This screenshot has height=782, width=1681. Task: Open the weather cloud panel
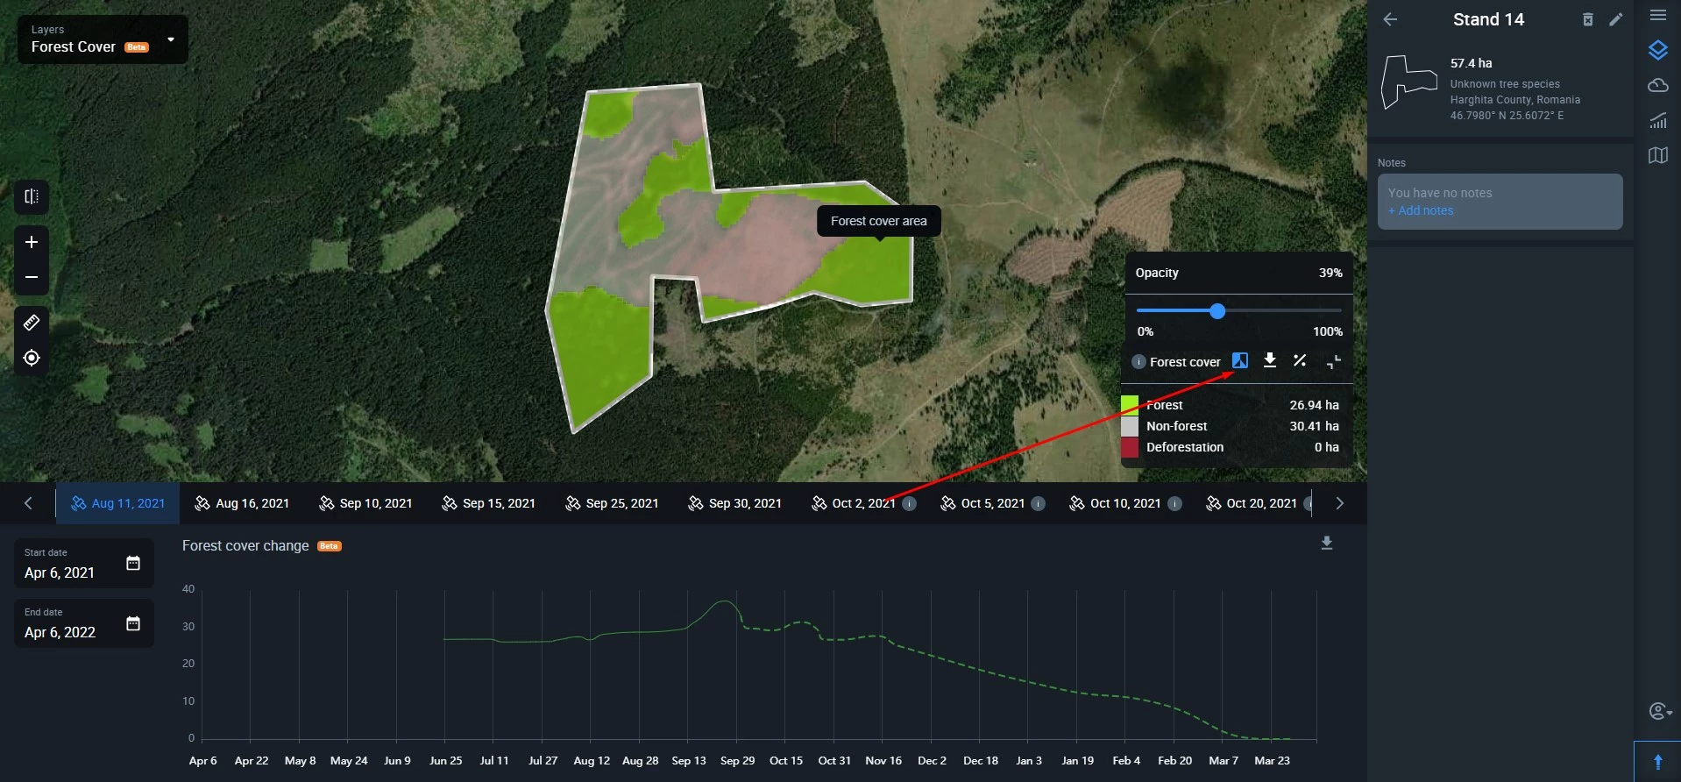click(1657, 85)
